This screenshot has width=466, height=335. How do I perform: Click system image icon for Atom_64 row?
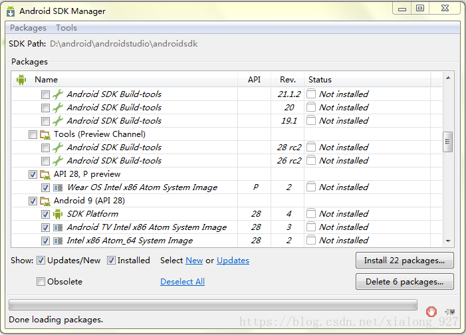pos(58,241)
